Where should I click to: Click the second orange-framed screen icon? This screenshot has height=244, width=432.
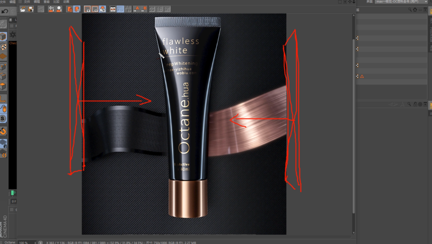(95, 9)
